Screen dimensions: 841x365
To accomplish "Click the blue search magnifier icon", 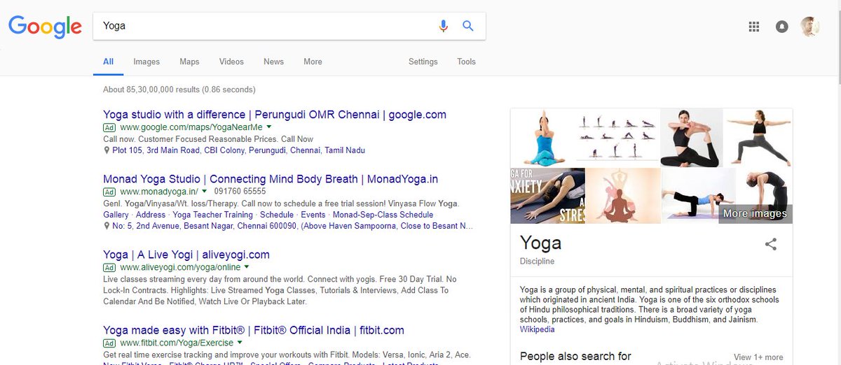I will (468, 26).
